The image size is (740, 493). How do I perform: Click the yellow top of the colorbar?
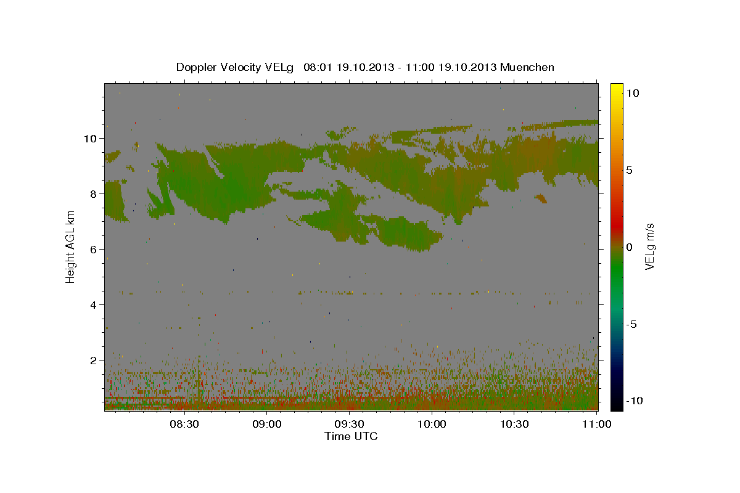tap(616, 89)
